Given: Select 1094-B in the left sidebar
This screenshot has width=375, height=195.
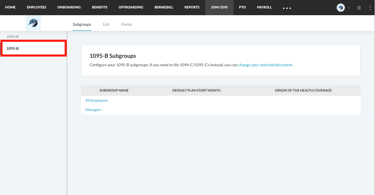Looking at the screenshot, I should coord(13,37).
